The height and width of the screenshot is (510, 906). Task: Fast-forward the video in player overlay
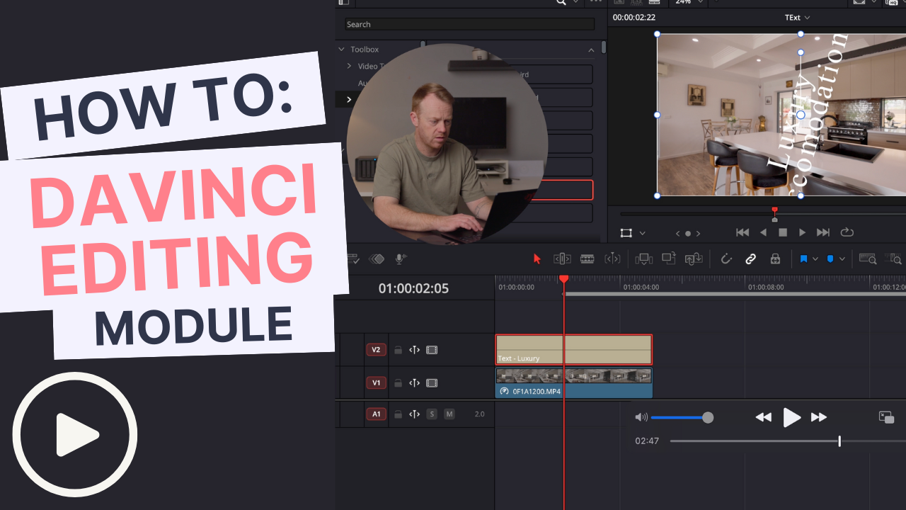pyautogui.click(x=819, y=418)
